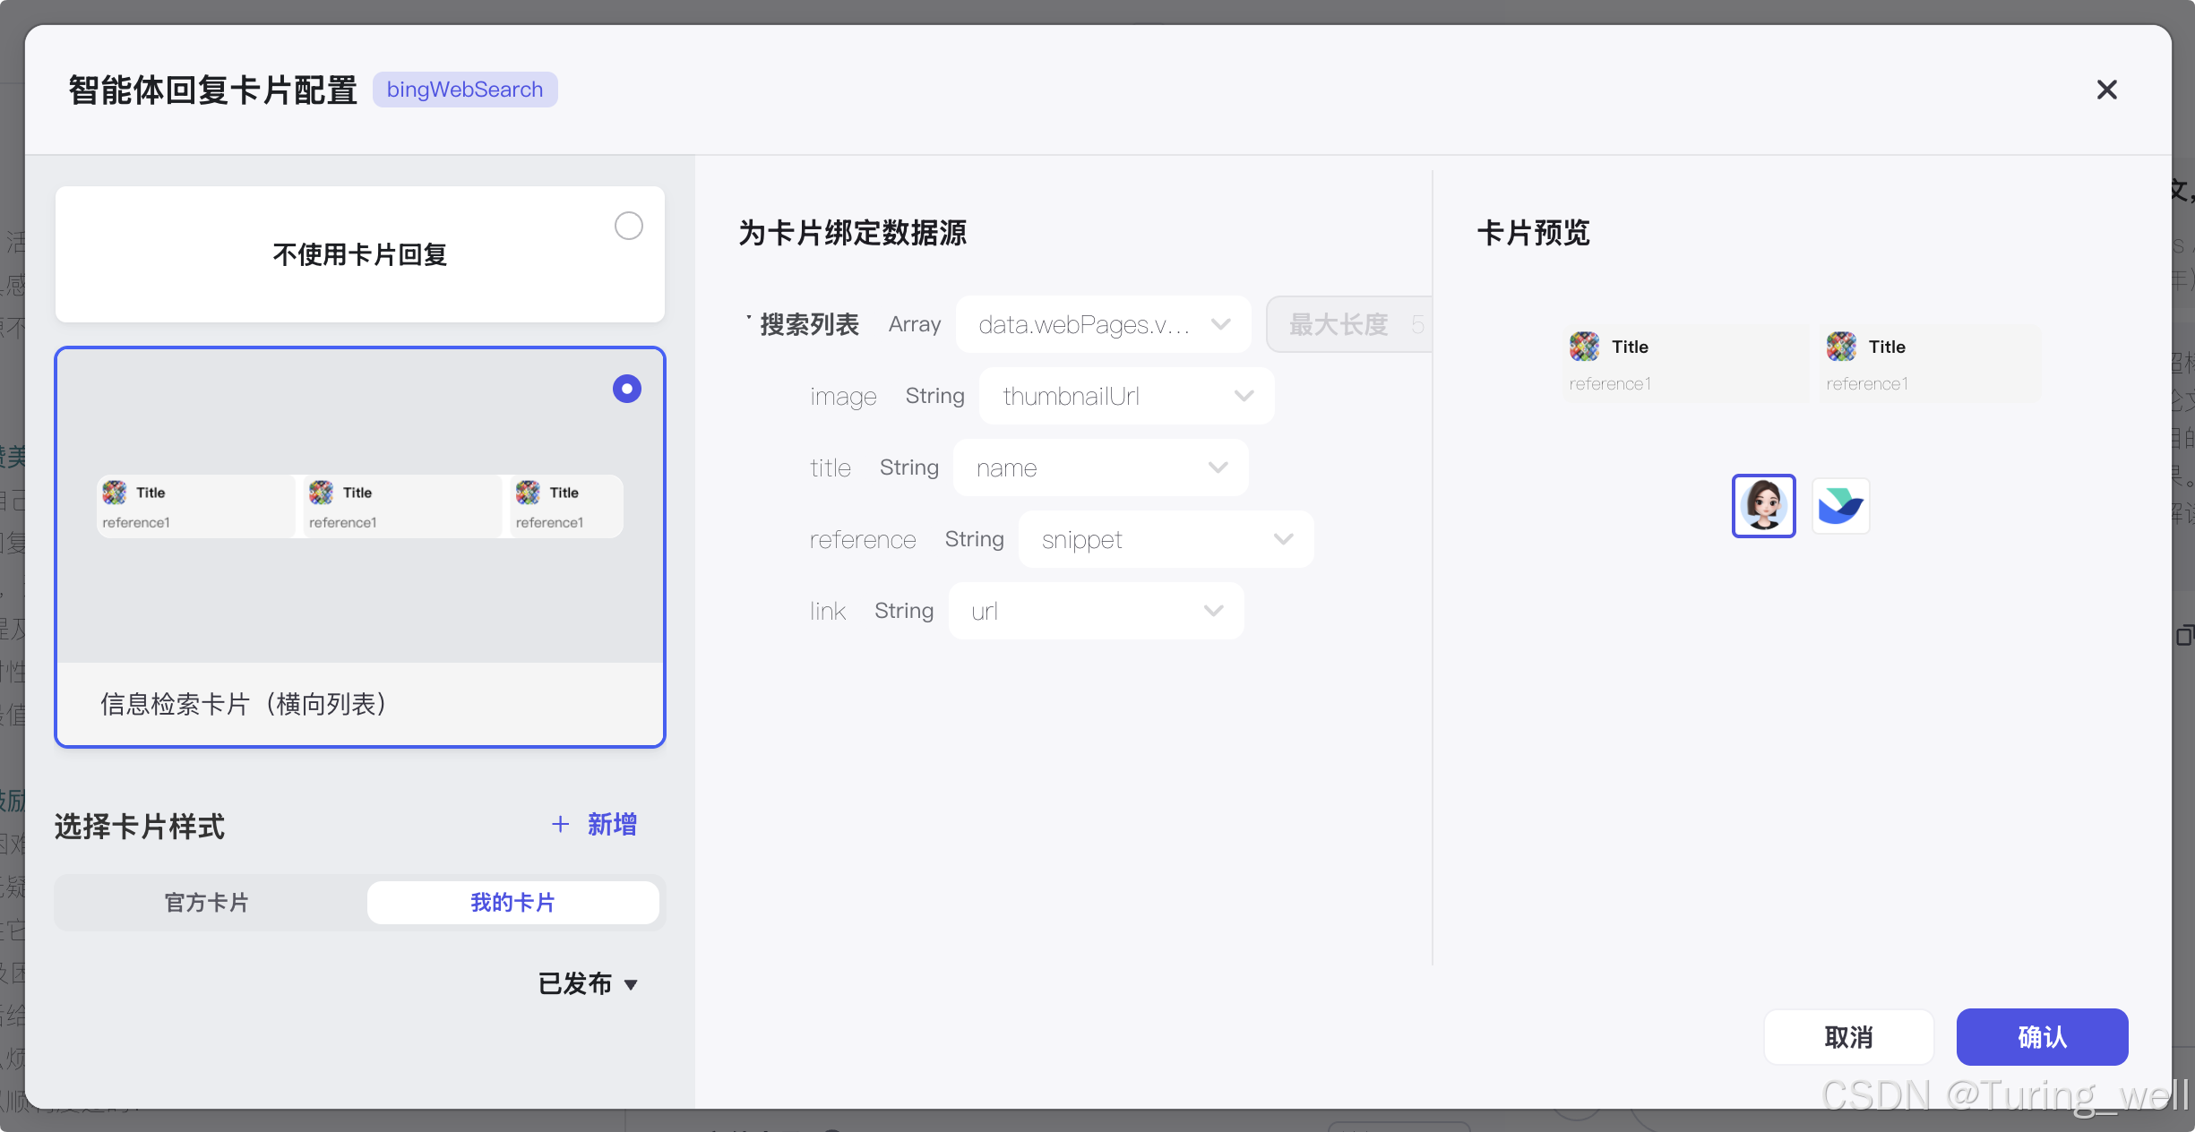Select the 不使用卡片回复 radio option
The height and width of the screenshot is (1132, 2195).
(x=628, y=226)
